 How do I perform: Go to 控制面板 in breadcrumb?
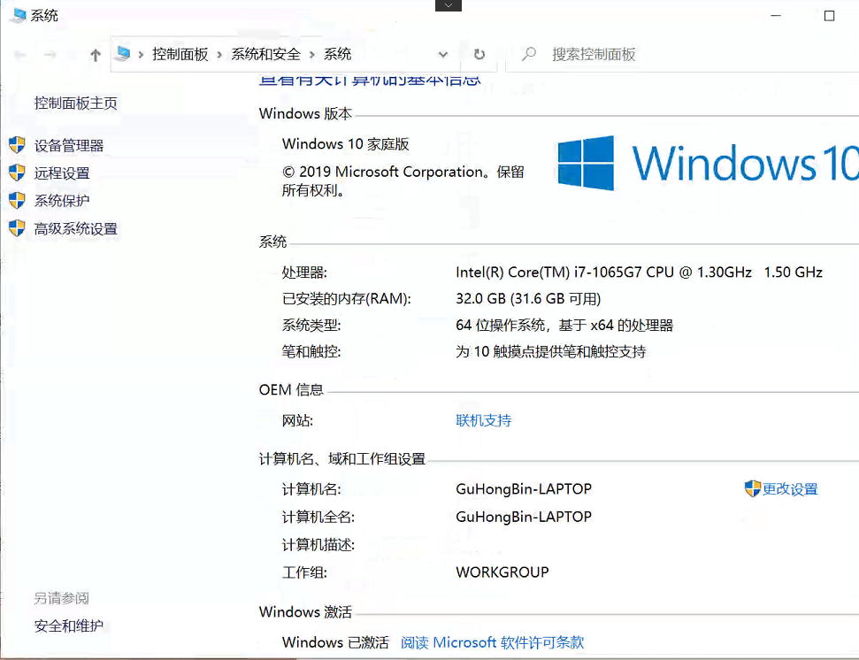(180, 54)
